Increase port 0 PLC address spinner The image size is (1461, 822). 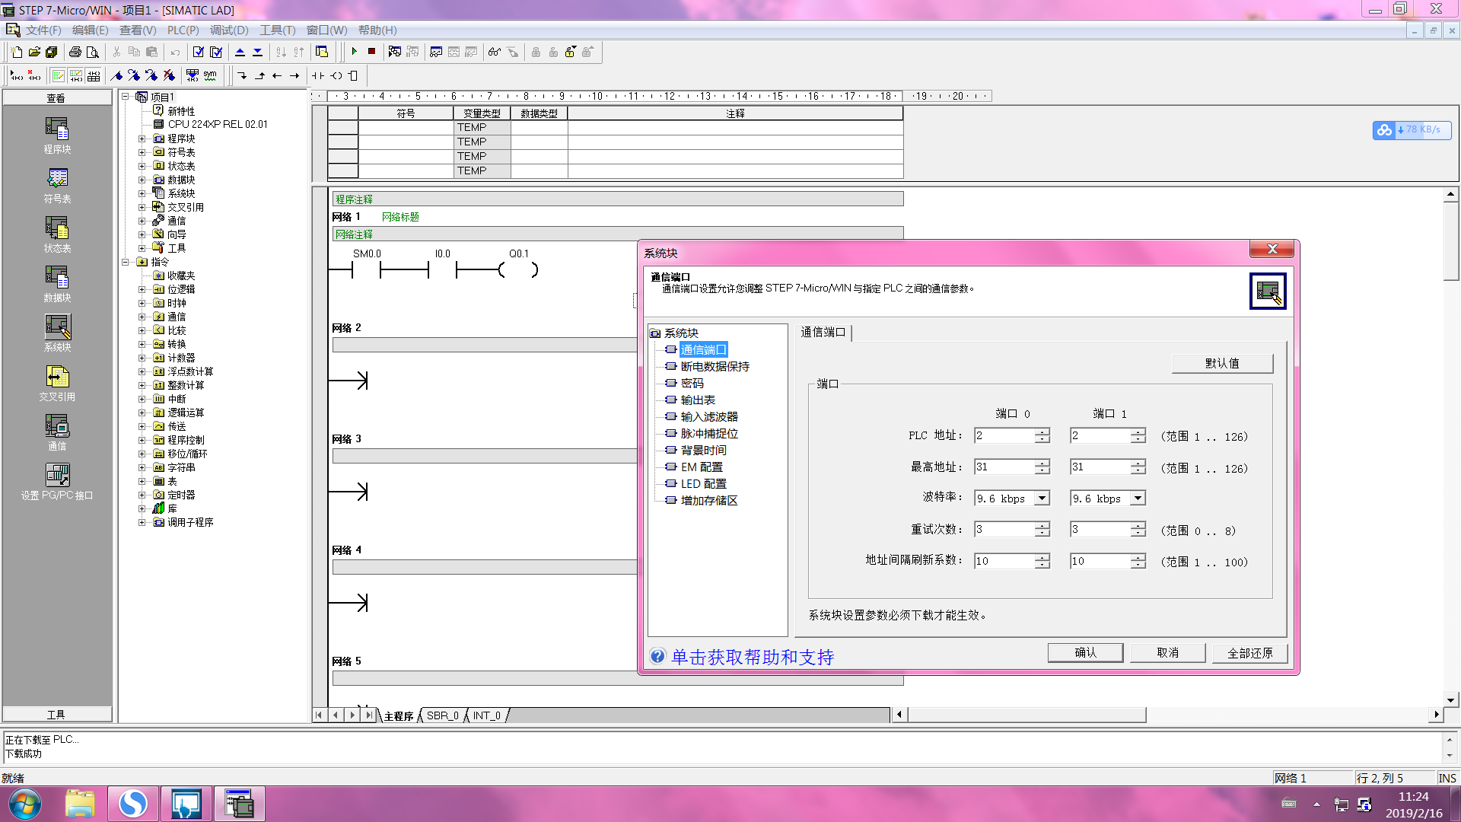pos(1042,432)
